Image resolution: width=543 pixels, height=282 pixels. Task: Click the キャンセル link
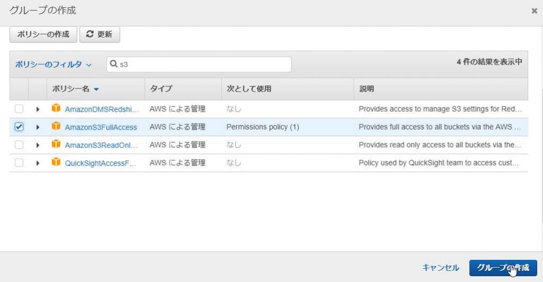tap(441, 268)
